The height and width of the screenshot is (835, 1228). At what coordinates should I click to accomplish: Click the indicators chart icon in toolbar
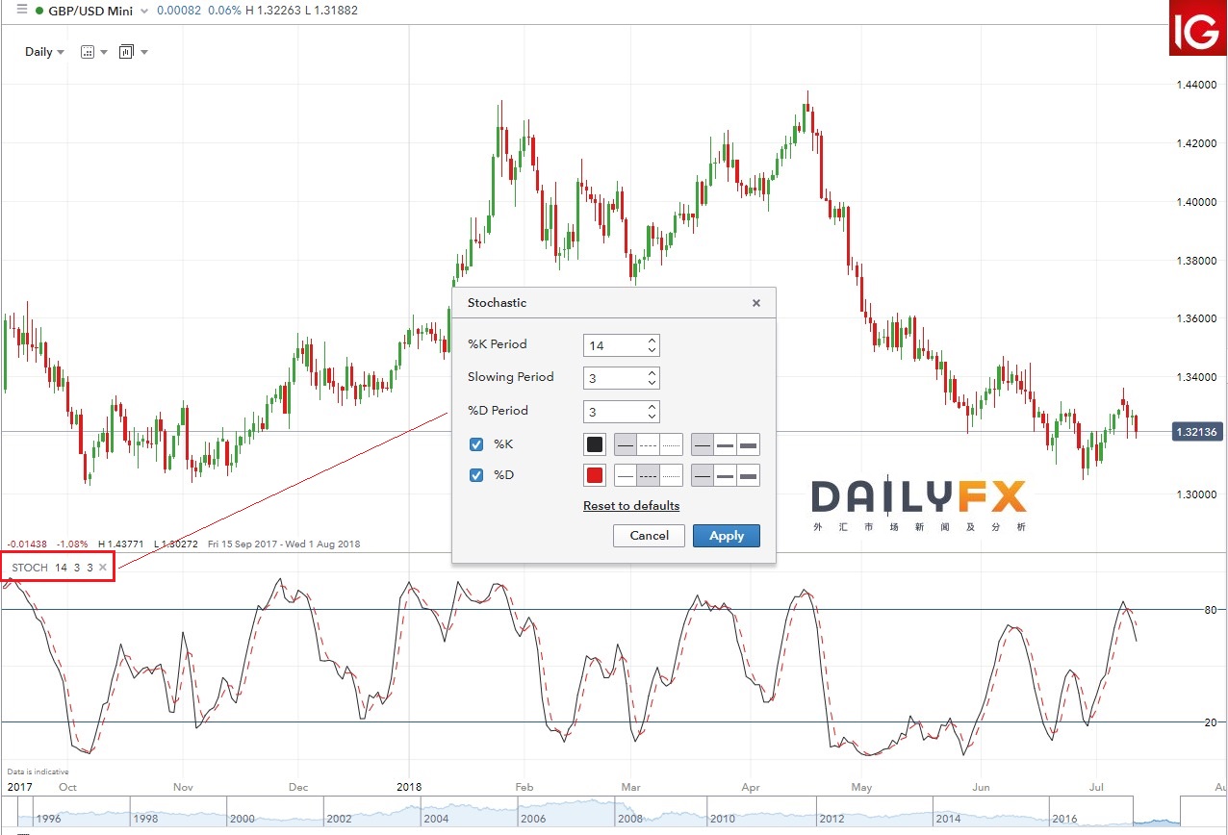point(126,52)
